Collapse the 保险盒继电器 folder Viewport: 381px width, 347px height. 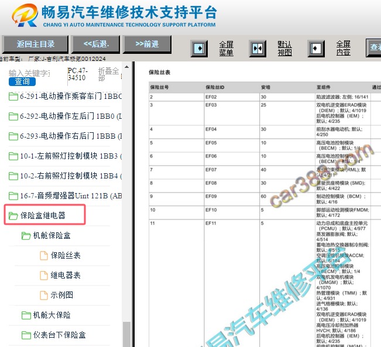click(43, 215)
